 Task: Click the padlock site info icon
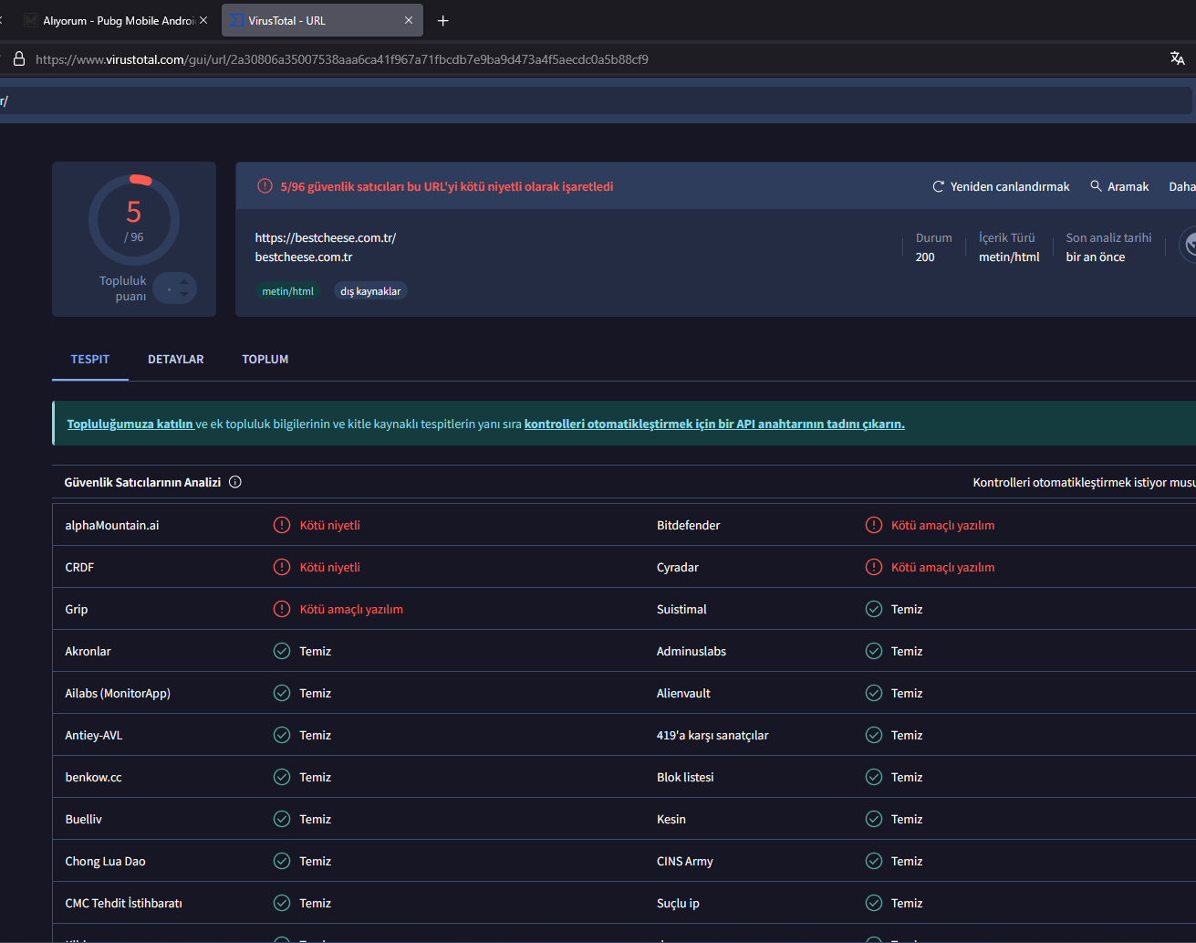tap(18, 58)
